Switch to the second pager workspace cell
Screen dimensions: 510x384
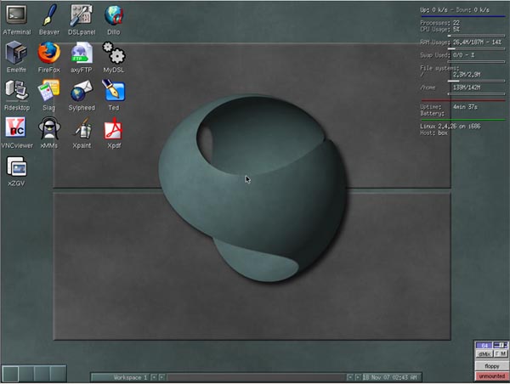26,374
